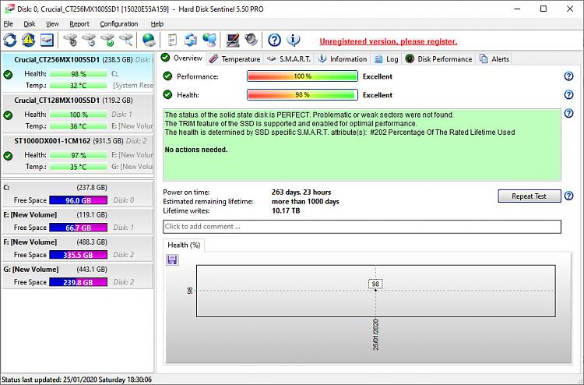This screenshot has height=385, width=584.
Task: Switch to the Temperature tab
Action: pos(234,59)
